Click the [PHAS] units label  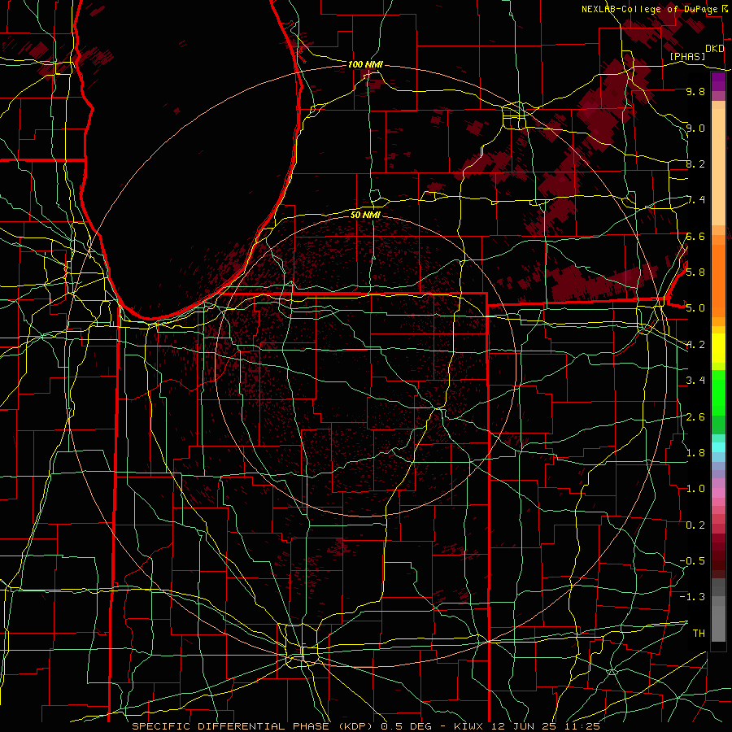(687, 56)
